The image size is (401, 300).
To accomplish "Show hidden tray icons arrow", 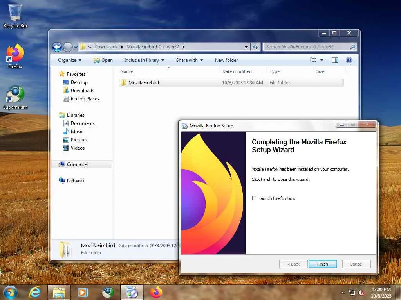I will tap(342, 293).
